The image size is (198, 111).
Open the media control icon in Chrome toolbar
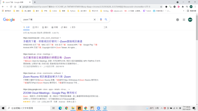pyautogui.click(x=187, y=7)
